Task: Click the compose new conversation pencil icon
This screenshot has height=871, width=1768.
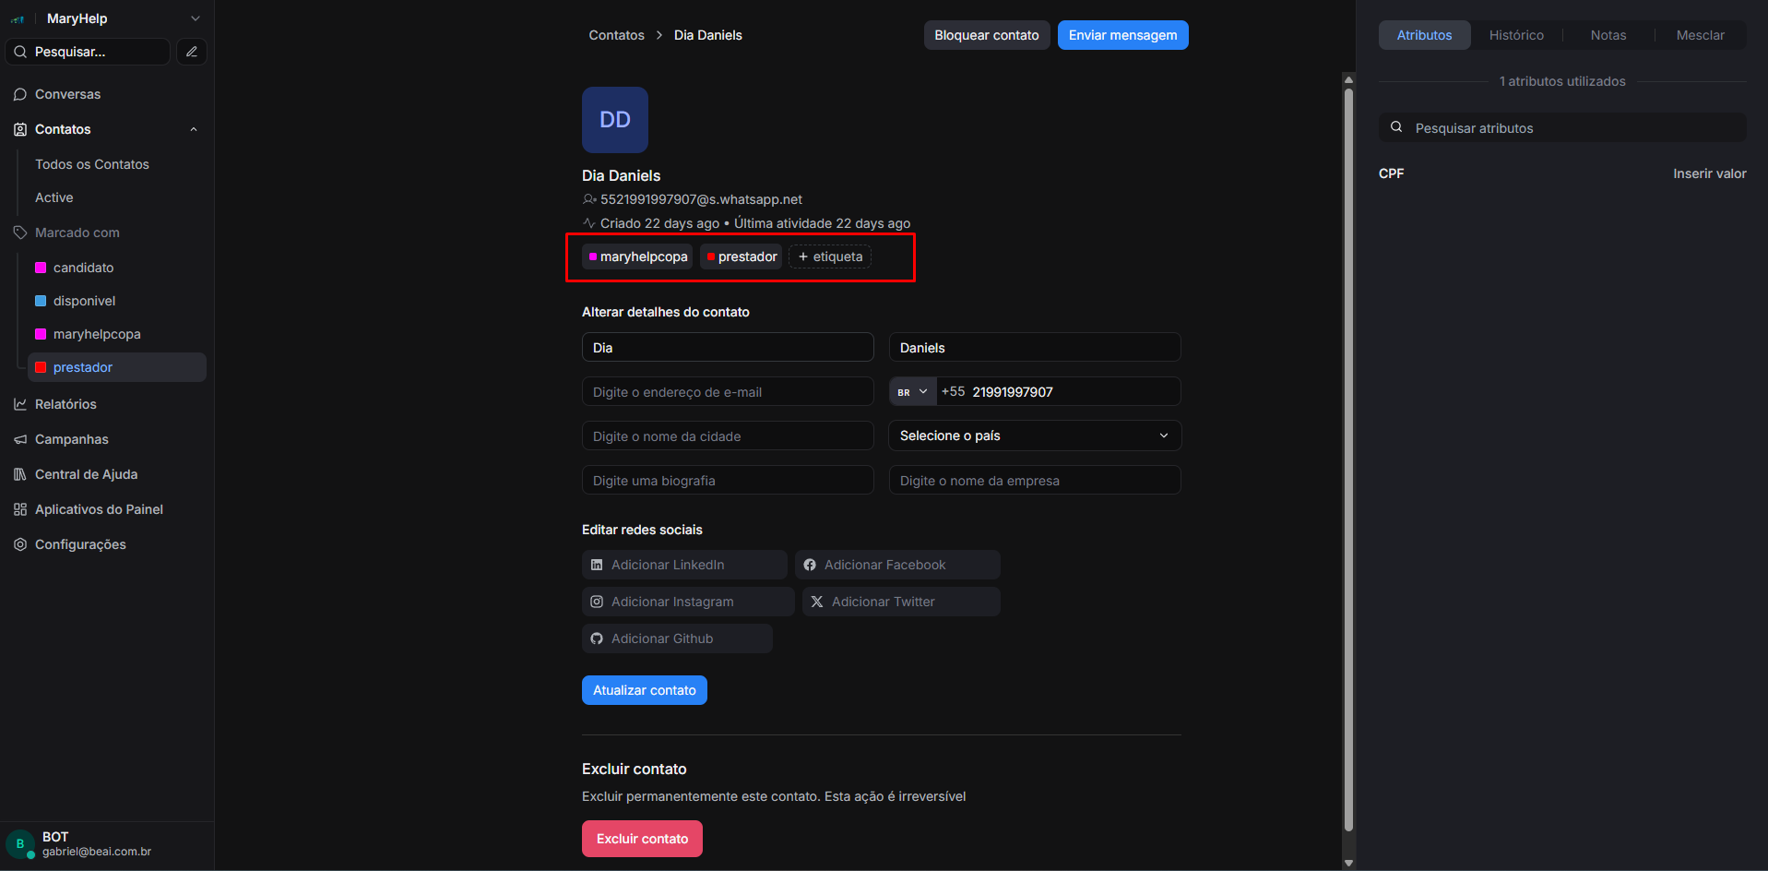Action: coord(192,52)
